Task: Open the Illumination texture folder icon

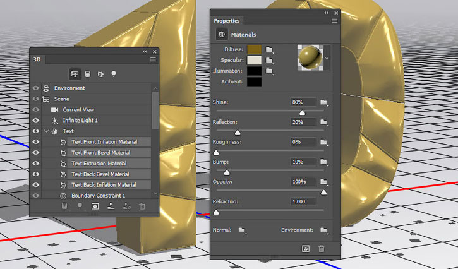Action: click(269, 71)
